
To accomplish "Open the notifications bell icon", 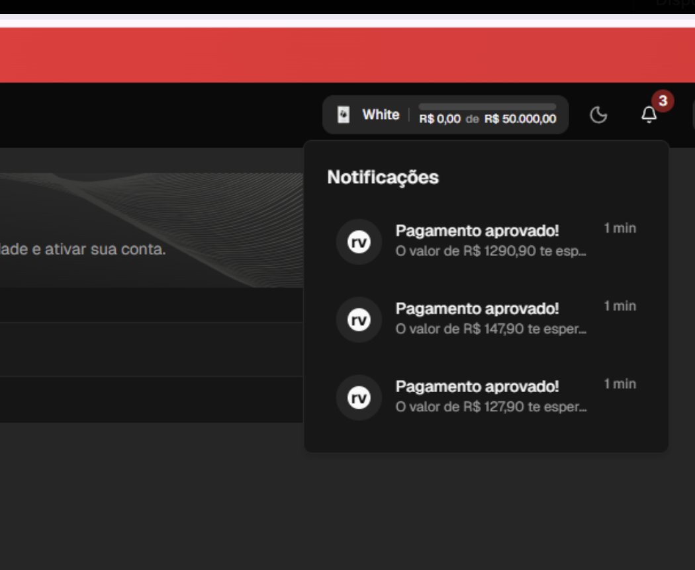I will [x=649, y=114].
